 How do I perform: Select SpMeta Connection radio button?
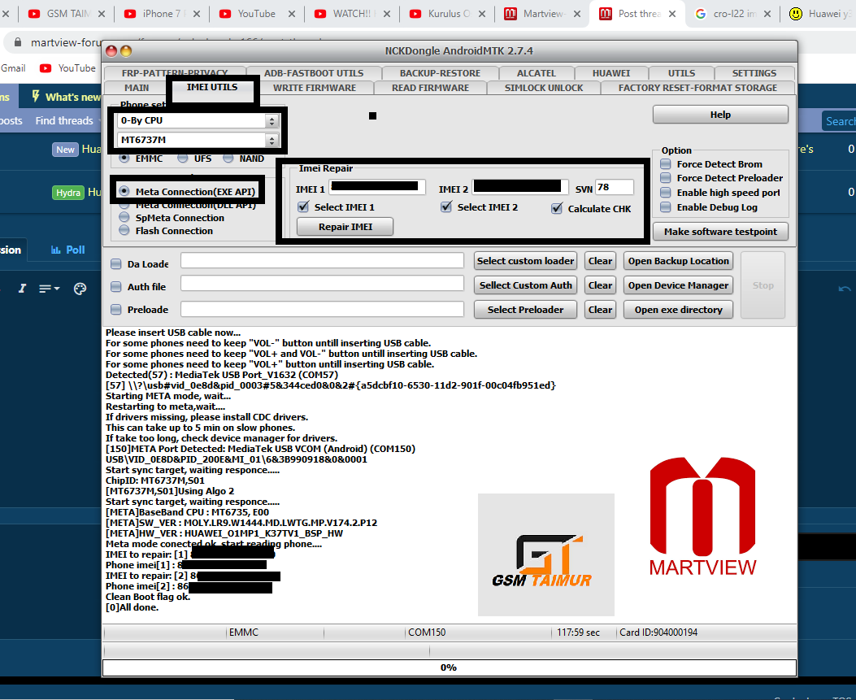pyautogui.click(x=124, y=217)
